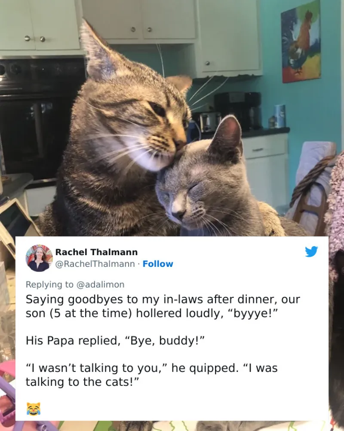Click the blue Twitter bird logo
Viewport: 344px width, 431px height.
311,251
